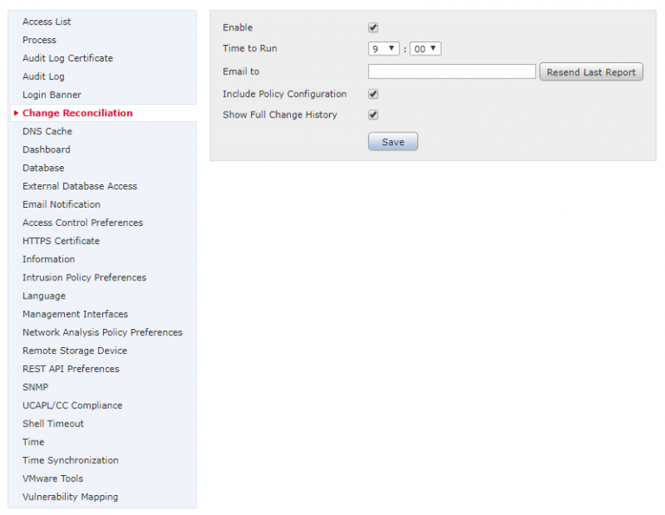This screenshot has height=515, width=665.
Task: Go to Access Control Preferences
Action: click(83, 222)
